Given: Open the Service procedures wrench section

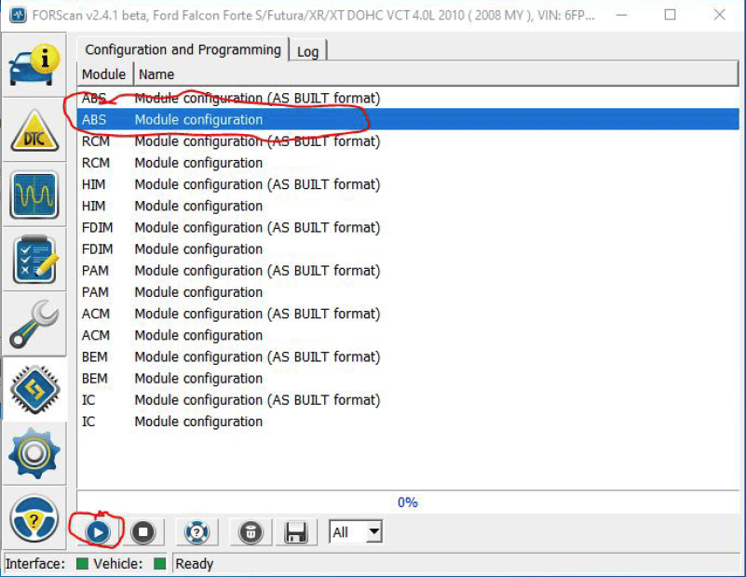Looking at the screenshot, I should pos(34,324).
